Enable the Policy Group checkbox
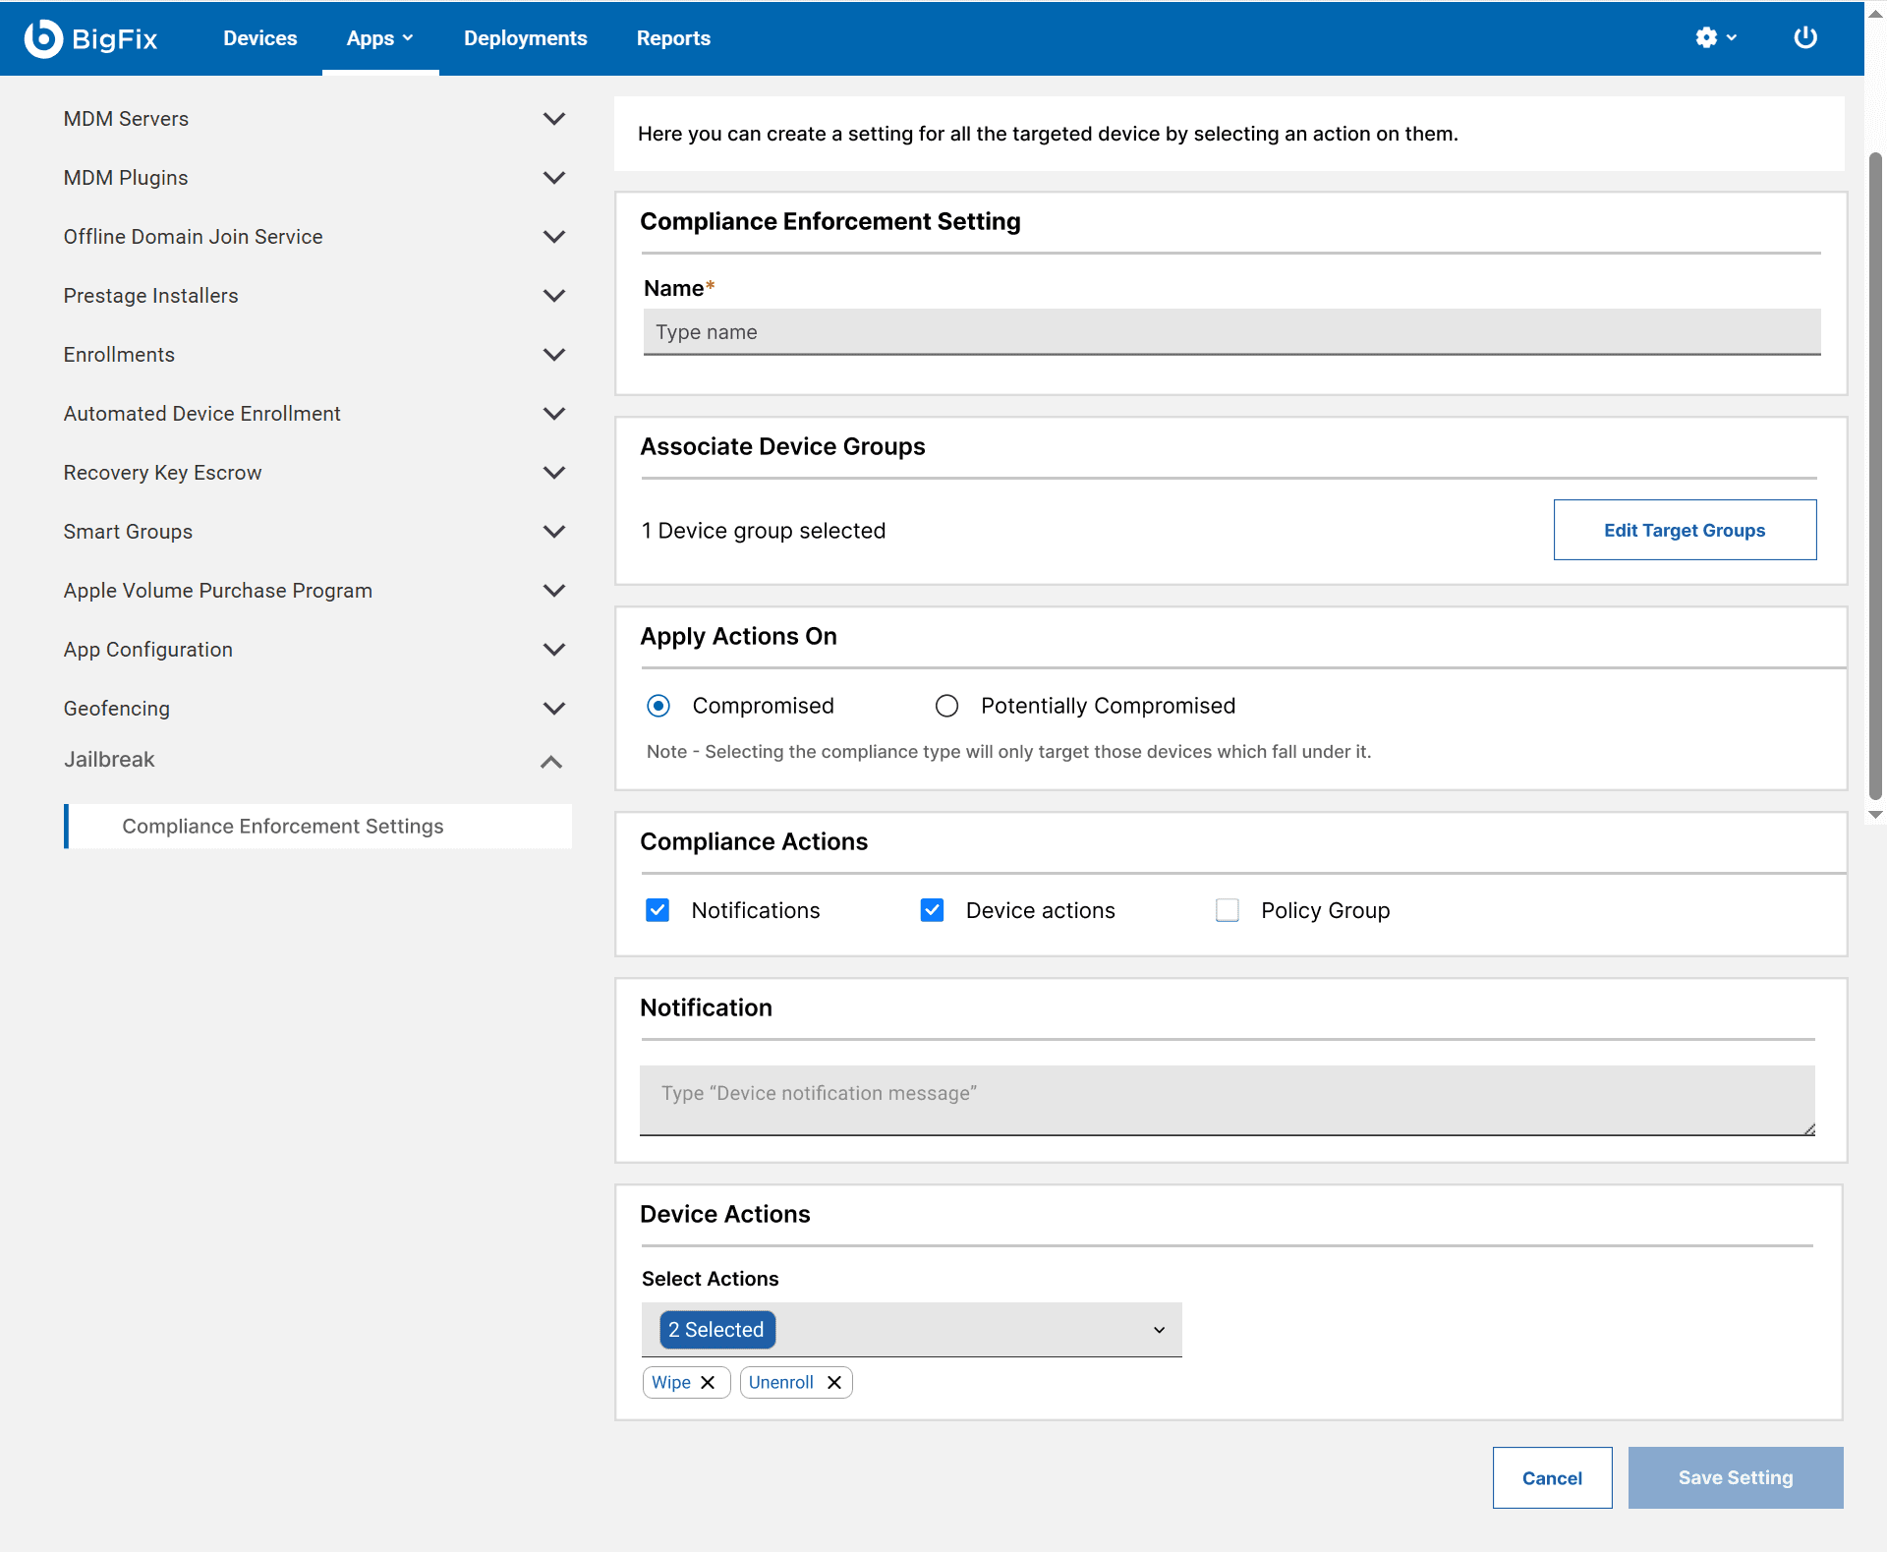 pos(1227,910)
